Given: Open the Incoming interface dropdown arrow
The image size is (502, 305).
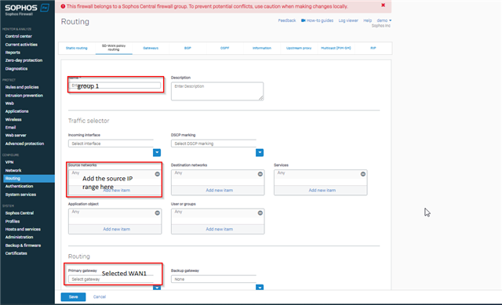Looking at the screenshot, I should pyautogui.click(x=157, y=153).
